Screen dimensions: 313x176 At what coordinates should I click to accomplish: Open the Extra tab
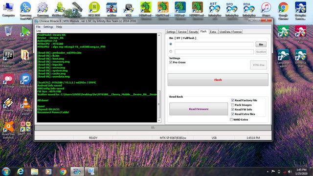point(213,32)
